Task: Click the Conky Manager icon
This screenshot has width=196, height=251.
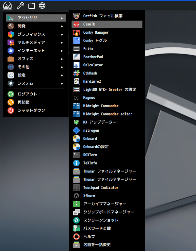Action: pos(76,32)
